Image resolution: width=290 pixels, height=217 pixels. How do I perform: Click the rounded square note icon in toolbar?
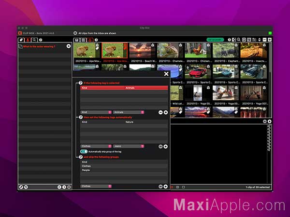click(x=244, y=40)
